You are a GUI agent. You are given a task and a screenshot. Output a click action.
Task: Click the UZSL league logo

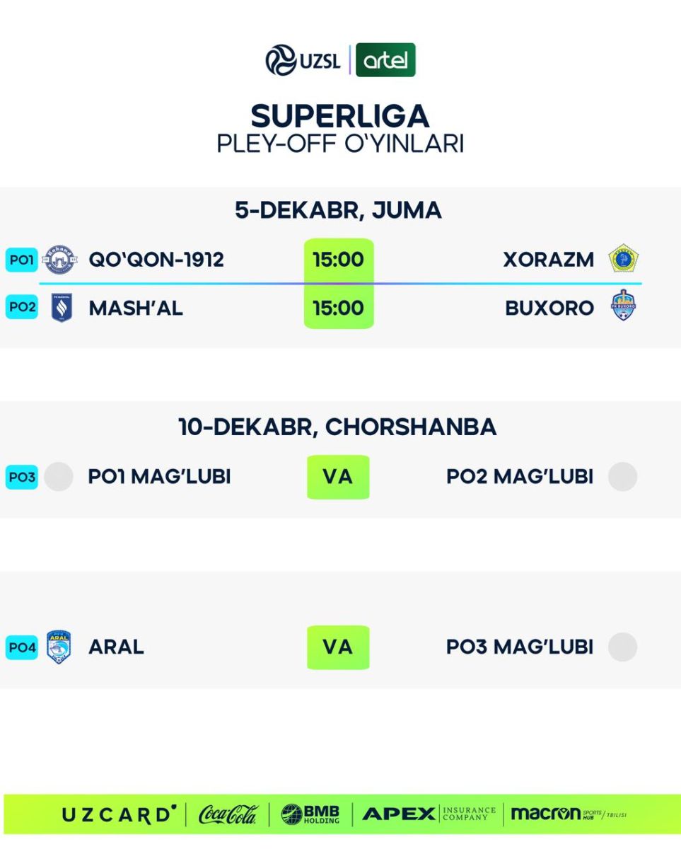(x=303, y=60)
